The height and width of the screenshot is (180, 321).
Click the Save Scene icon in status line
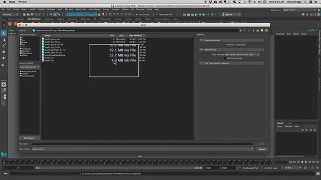point(32,14)
